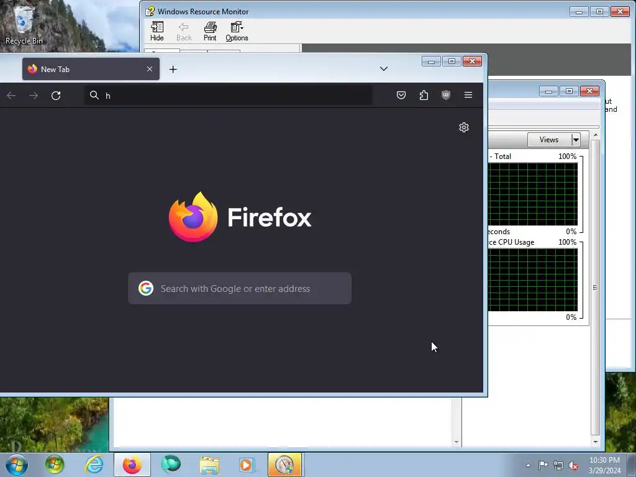
Task: Minimize the Windows Resource Monitor help window
Action: point(579,12)
